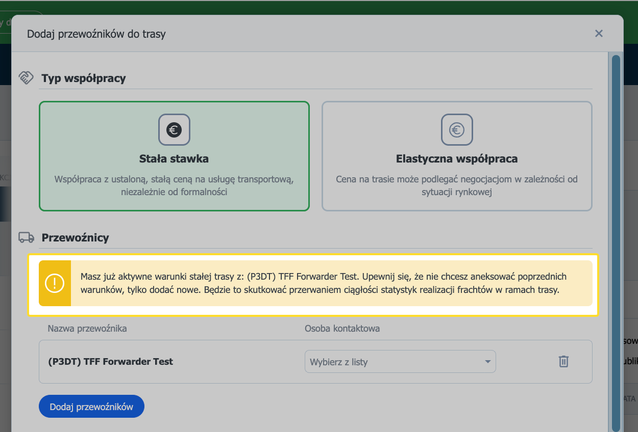
Task: Click the Nazwa przewoźnika column header
Action: tap(87, 329)
